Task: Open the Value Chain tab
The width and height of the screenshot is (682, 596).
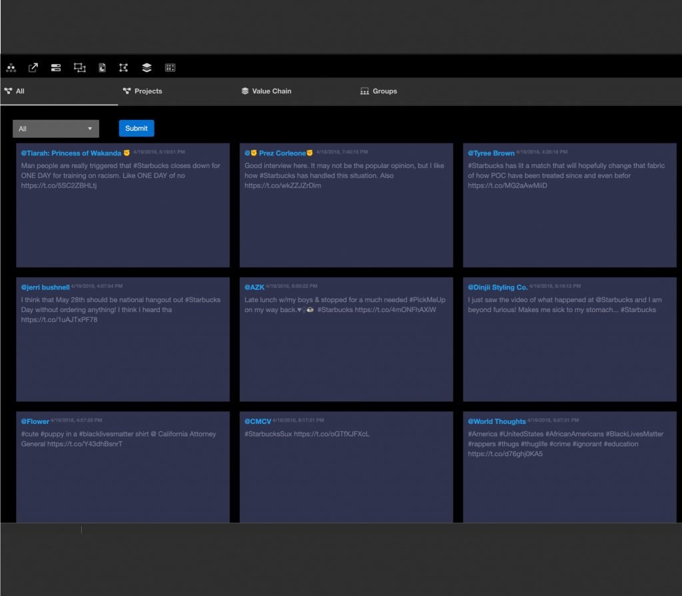Action: tap(266, 91)
